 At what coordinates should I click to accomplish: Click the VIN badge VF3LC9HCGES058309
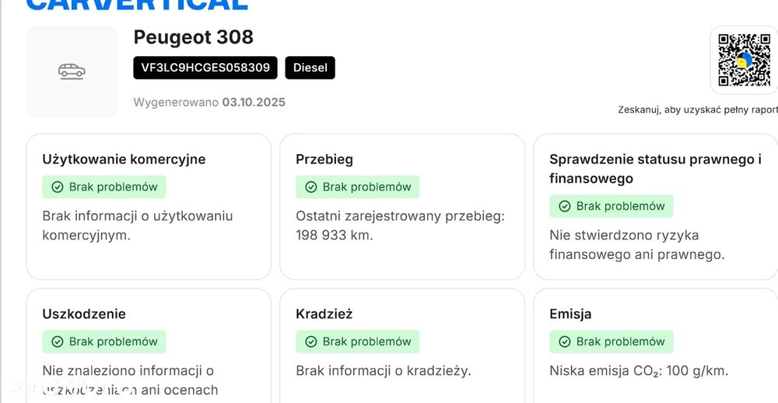[205, 68]
